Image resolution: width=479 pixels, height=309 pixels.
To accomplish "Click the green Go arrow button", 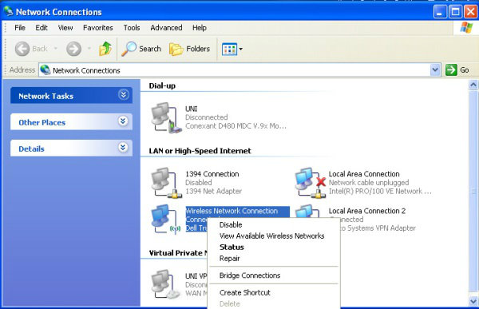I will tap(451, 70).
